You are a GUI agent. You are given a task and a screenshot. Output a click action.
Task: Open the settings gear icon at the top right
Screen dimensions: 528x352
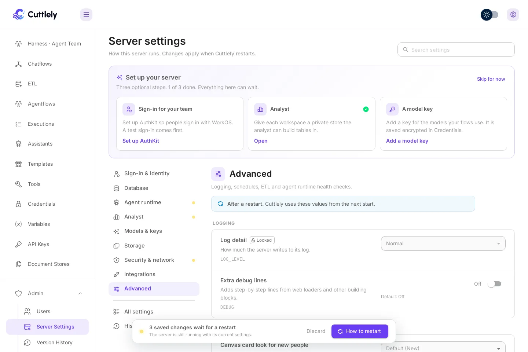513,15
